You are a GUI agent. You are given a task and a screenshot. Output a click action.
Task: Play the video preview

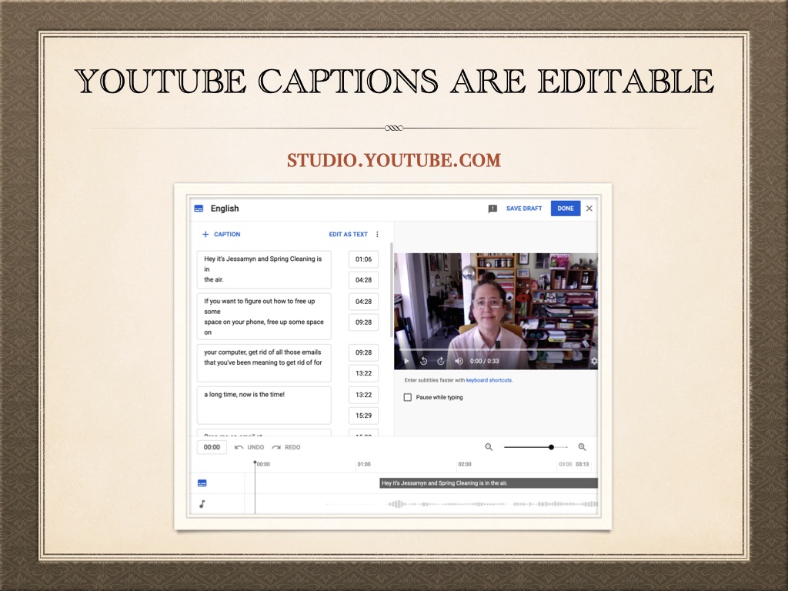tap(406, 361)
